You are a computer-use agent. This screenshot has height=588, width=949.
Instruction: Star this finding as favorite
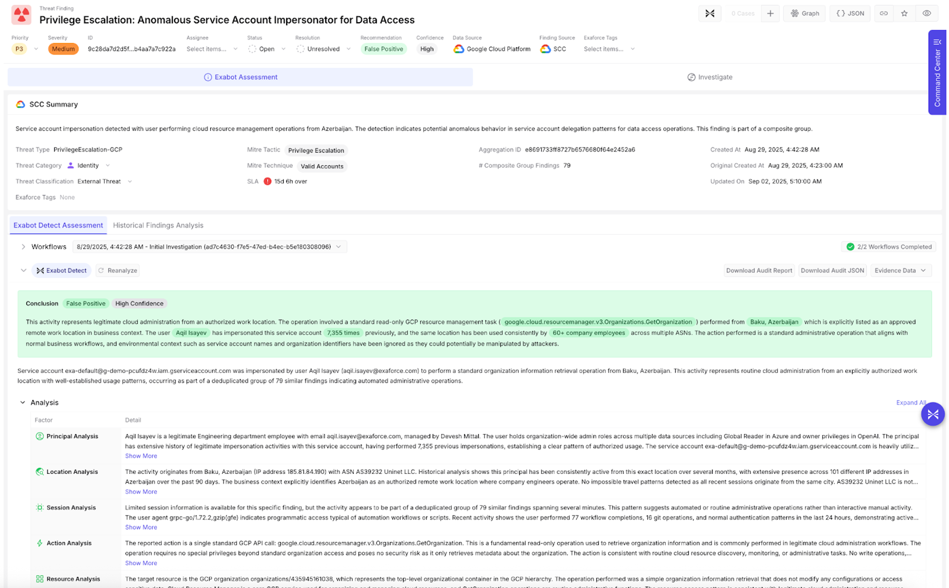[x=905, y=13]
